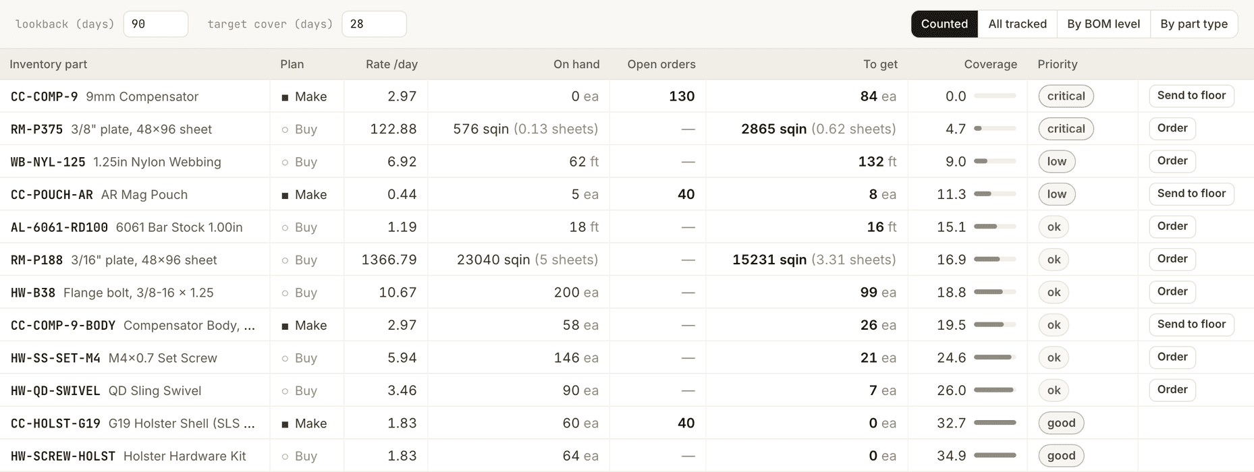The height and width of the screenshot is (472, 1254).
Task: Click the Make plan square for CC-POUCH-AR
Action: click(285, 195)
